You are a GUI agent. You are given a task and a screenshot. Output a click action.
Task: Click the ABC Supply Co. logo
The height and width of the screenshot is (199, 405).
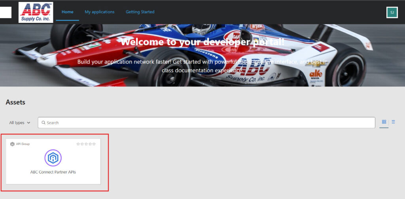[36, 12]
